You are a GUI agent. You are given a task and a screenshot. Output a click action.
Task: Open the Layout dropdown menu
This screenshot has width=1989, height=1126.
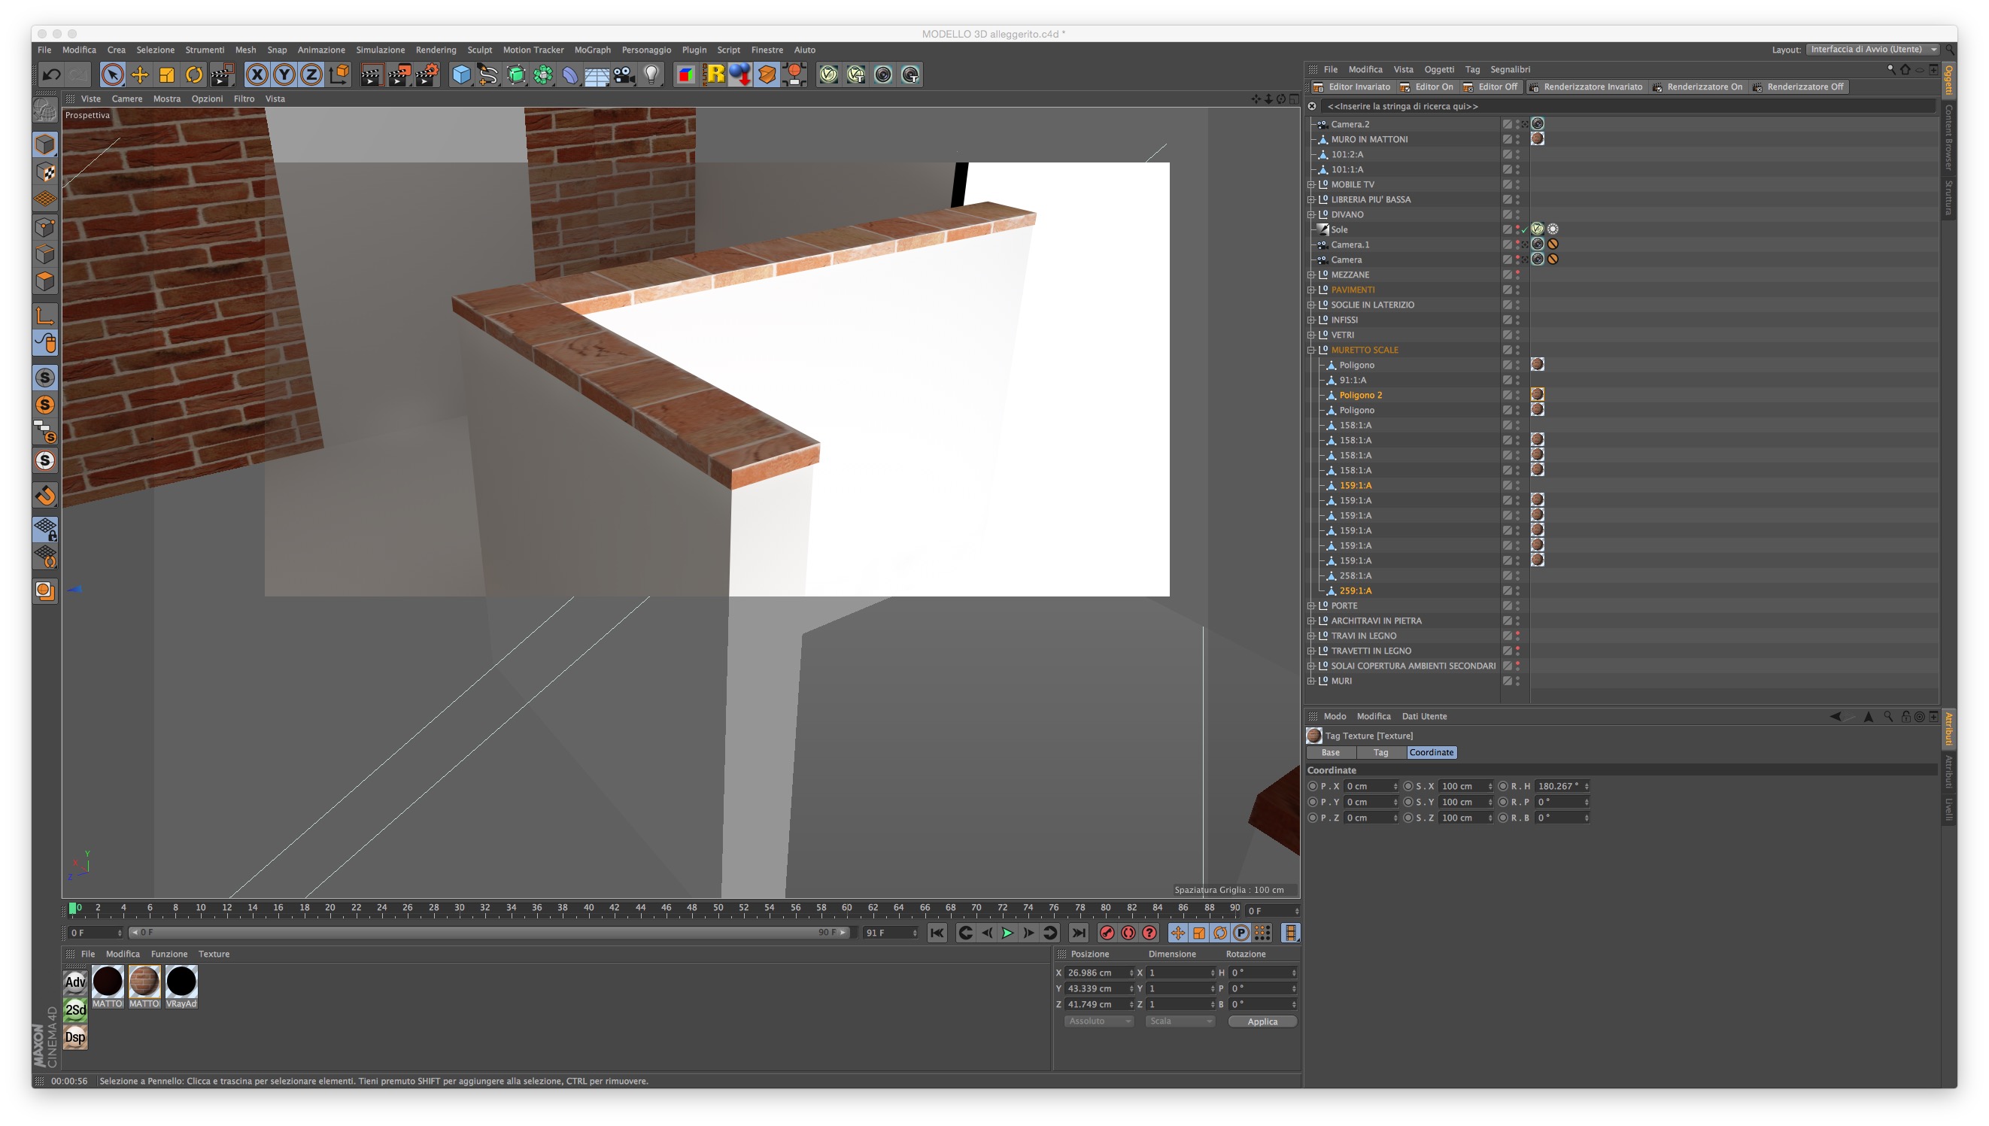pos(1872,50)
